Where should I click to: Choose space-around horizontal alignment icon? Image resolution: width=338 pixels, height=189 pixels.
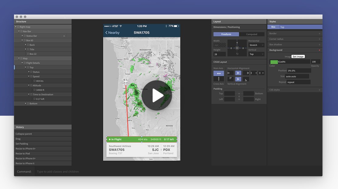[x=261, y=73]
